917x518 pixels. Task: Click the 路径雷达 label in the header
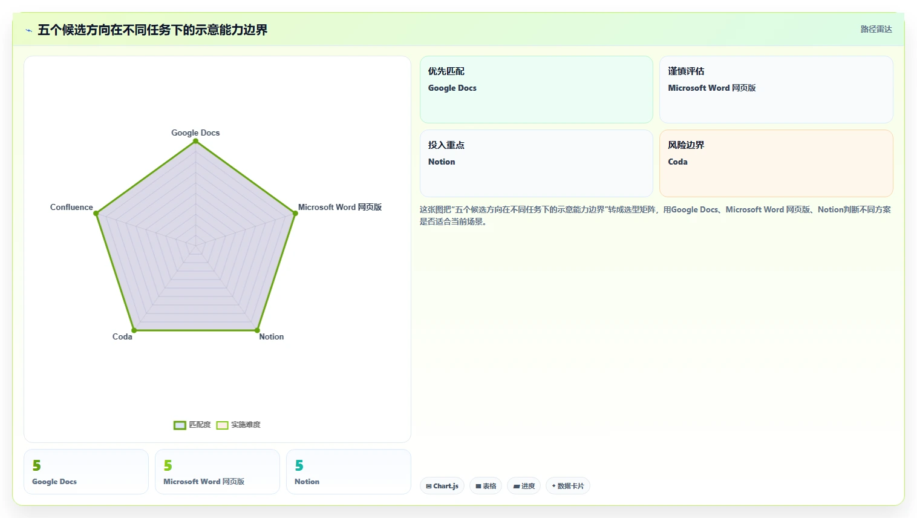[x=876, y=29]
